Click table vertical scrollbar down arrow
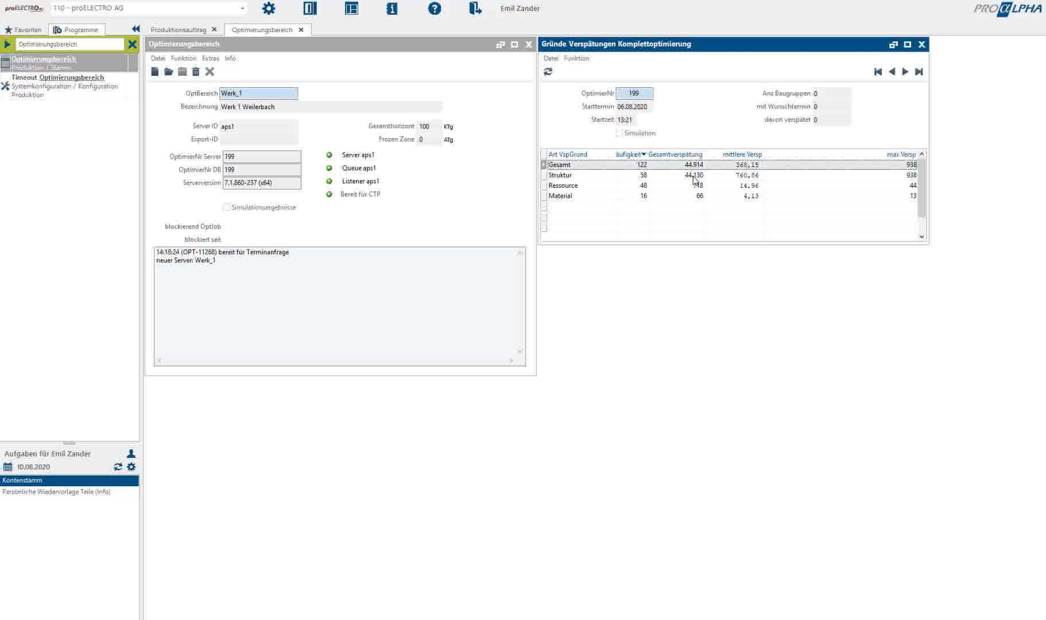 pos(921,237)
